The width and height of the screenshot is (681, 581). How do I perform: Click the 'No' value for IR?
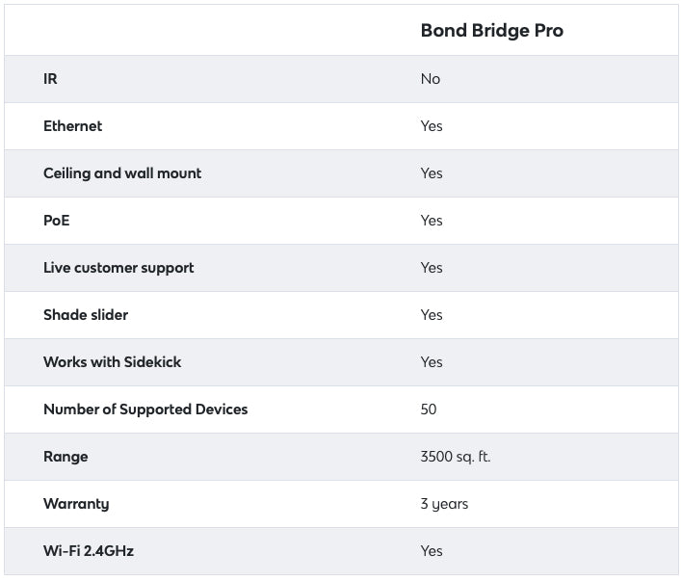431,79
